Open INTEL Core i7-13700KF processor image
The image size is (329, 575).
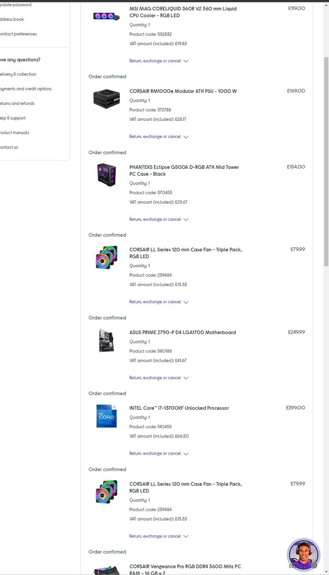106,416
